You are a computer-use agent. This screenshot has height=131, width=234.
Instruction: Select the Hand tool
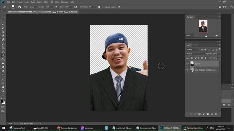tap(3, 87)
